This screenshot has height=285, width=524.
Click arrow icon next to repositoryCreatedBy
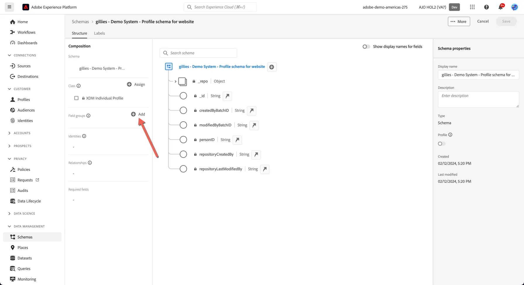[256, 154]
